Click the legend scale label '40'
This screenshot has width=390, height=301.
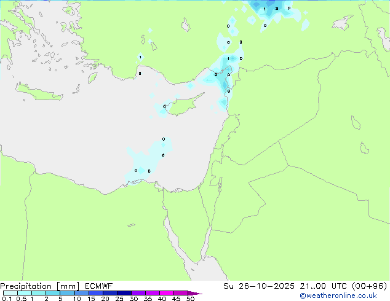coord(162,299)
